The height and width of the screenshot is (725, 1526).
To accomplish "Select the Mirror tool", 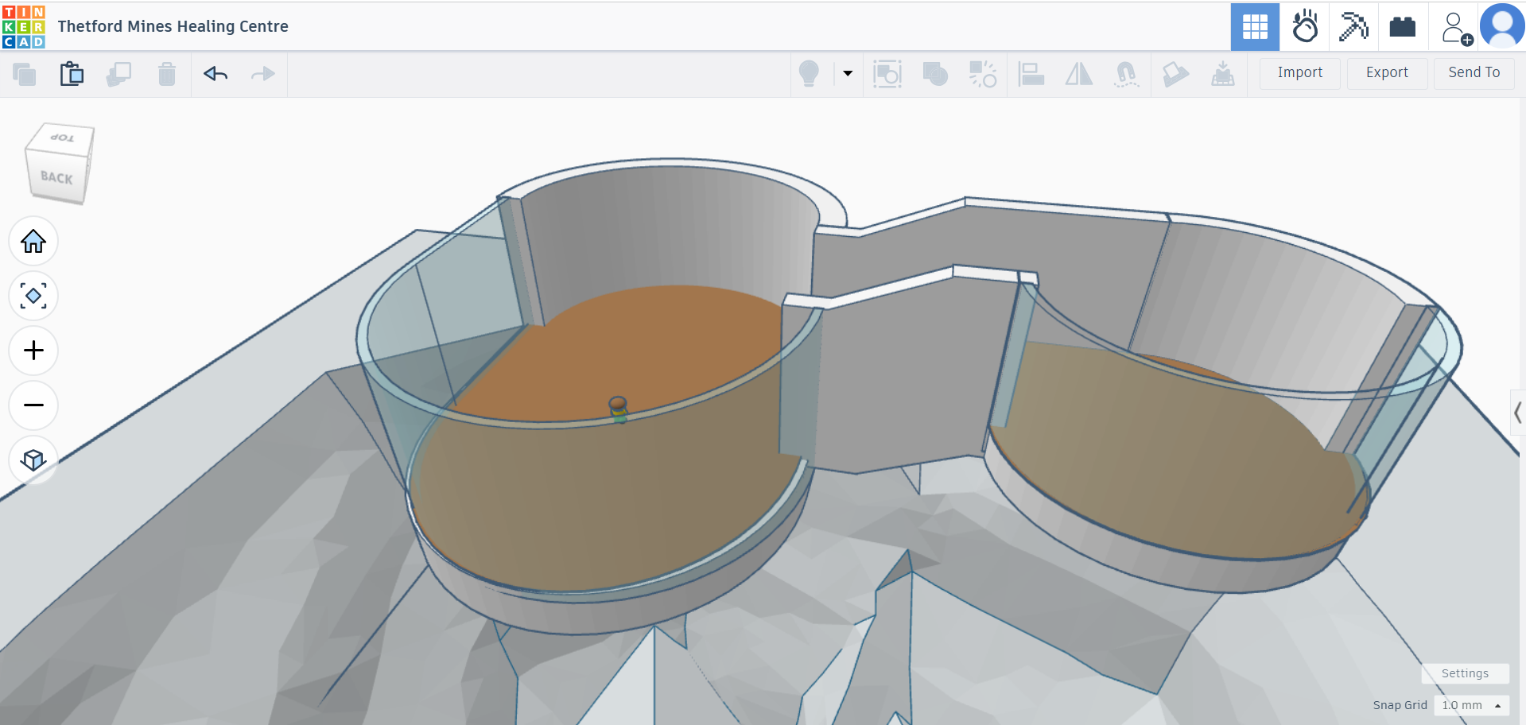I will click(1079, 74).
